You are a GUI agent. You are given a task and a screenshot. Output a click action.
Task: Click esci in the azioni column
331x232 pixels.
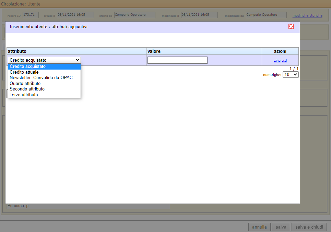click(284, 60)
